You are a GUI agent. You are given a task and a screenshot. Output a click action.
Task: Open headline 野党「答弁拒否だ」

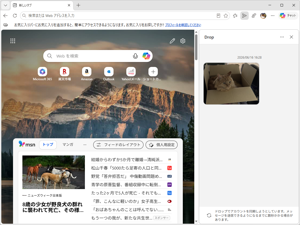[127, 176]
